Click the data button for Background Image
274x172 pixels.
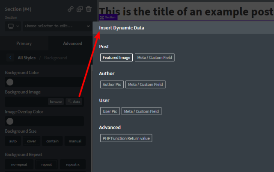click(74, 102)
